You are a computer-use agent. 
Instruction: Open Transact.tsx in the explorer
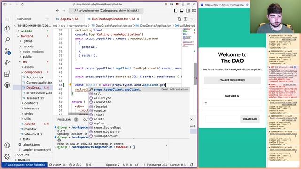pos(35,98)
